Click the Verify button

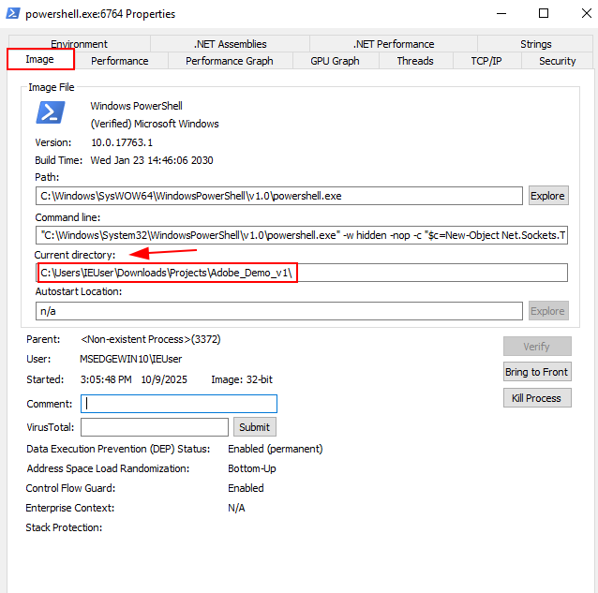pyautogui.click(x=537, y=347)
